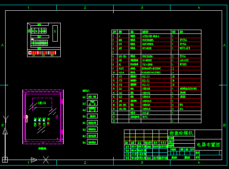This screenshot has width=229, height=169.
Task: Select the QF1 cell in parts table
Action: click(123, 44)
